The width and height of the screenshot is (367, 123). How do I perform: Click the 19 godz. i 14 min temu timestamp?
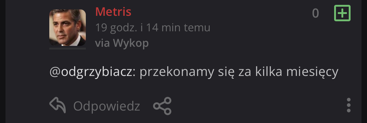click(153, 28)
